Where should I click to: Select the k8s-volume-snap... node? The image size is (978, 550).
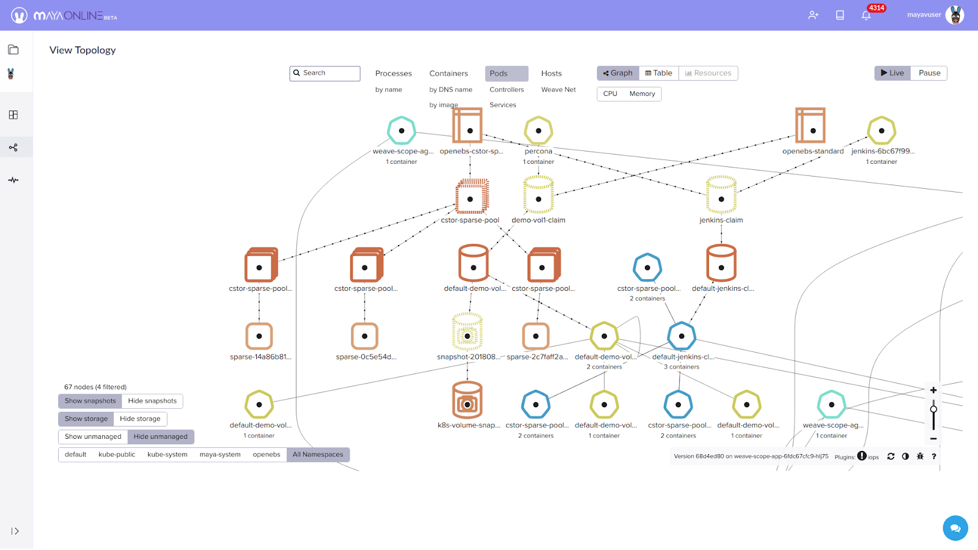click(468, 400)
